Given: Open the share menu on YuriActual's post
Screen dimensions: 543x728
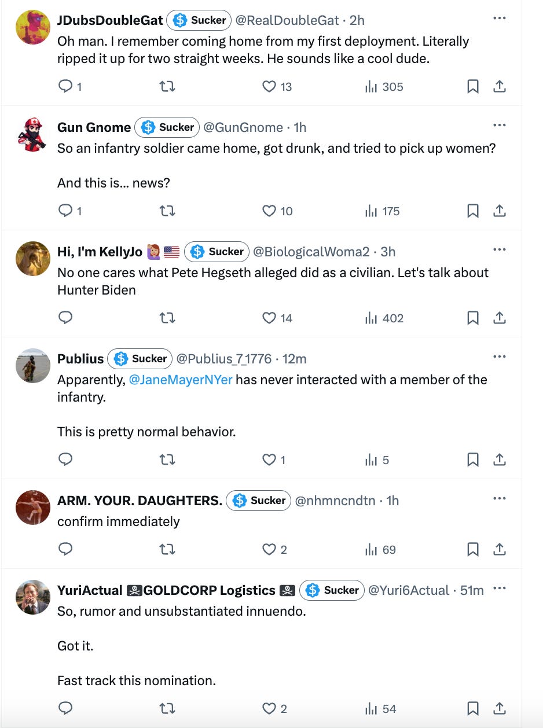Looking at the screenshot, I should [x=500, y=708].
